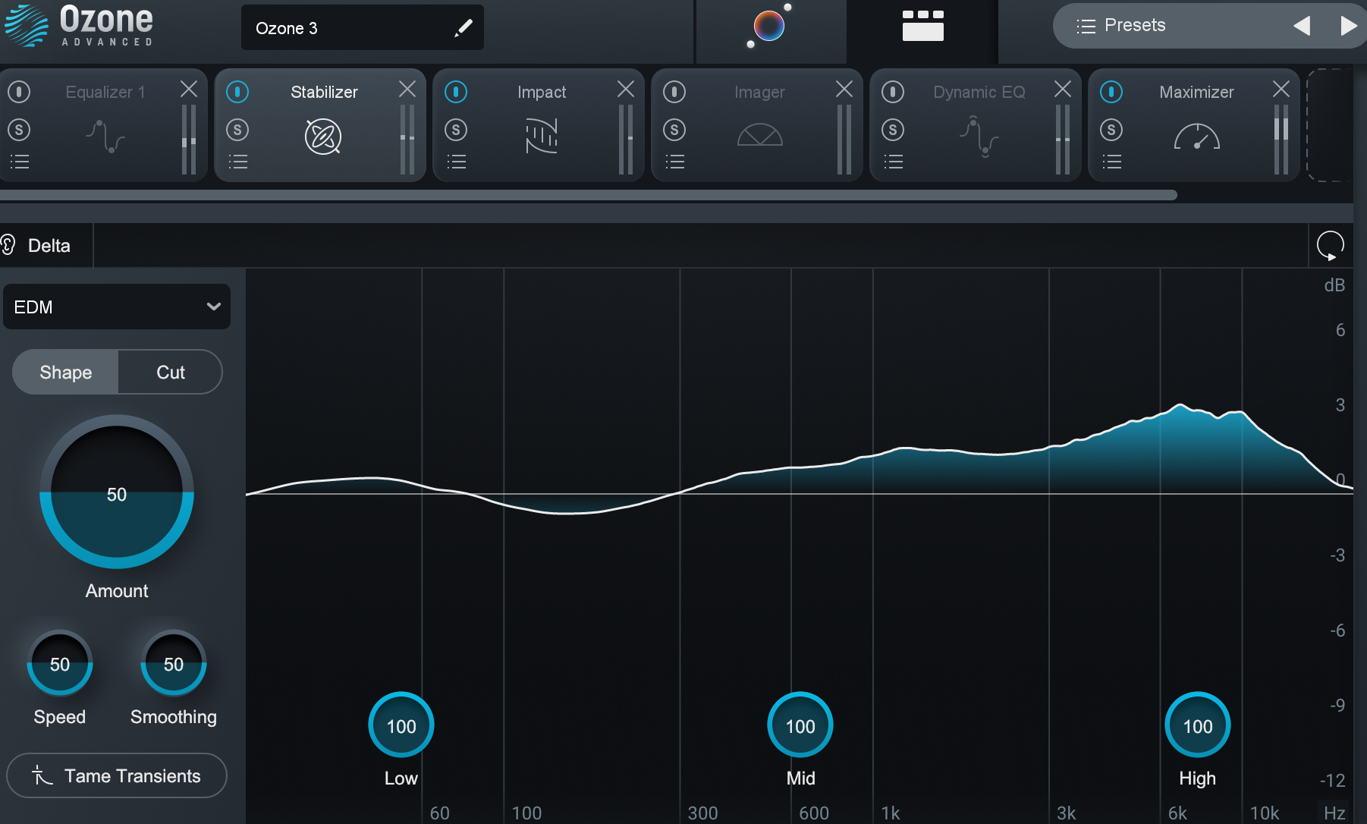
Task: Click the Mid band 100 control
Action: 800,725
